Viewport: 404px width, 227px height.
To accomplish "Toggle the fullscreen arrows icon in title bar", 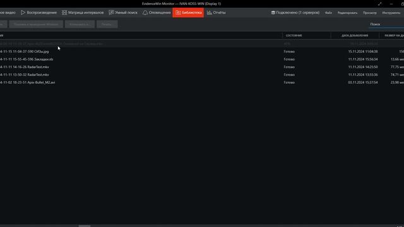I will tap(380, 4).
